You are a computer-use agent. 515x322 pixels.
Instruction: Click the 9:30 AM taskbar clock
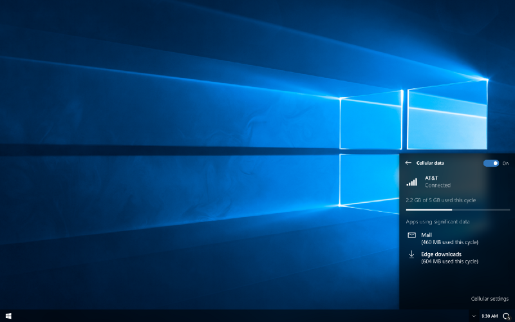coord(489,316)
